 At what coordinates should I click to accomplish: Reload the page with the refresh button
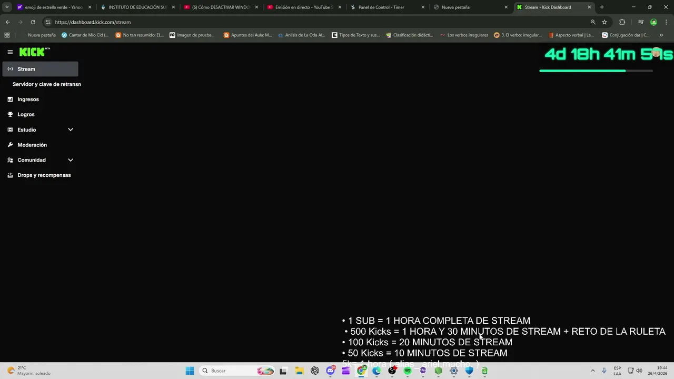coord(33,22)
